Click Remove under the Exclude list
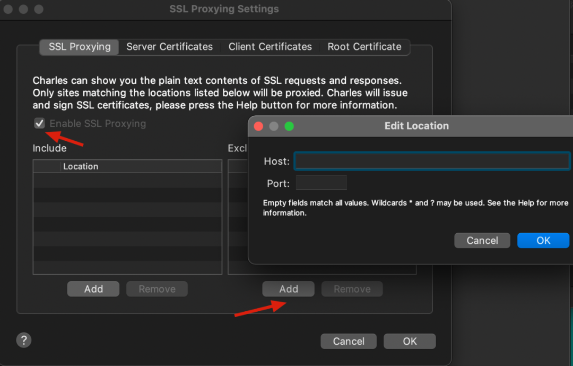Viewport: 573px width, 366px height. (352, 289)
